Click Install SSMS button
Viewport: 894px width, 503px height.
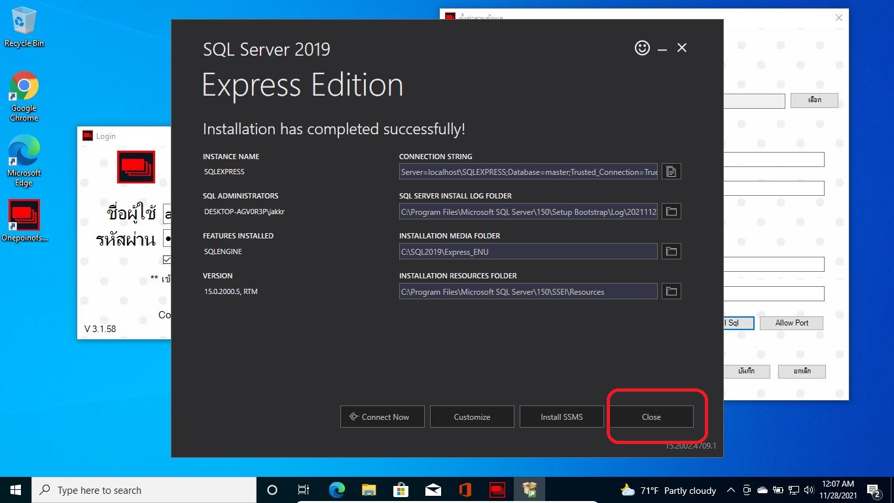click(x=562, y=417)
